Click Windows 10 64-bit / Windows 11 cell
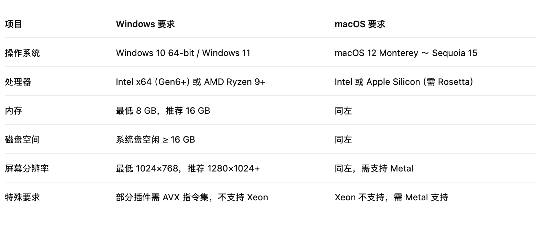 pyautogui.click(x=183, y=53)
